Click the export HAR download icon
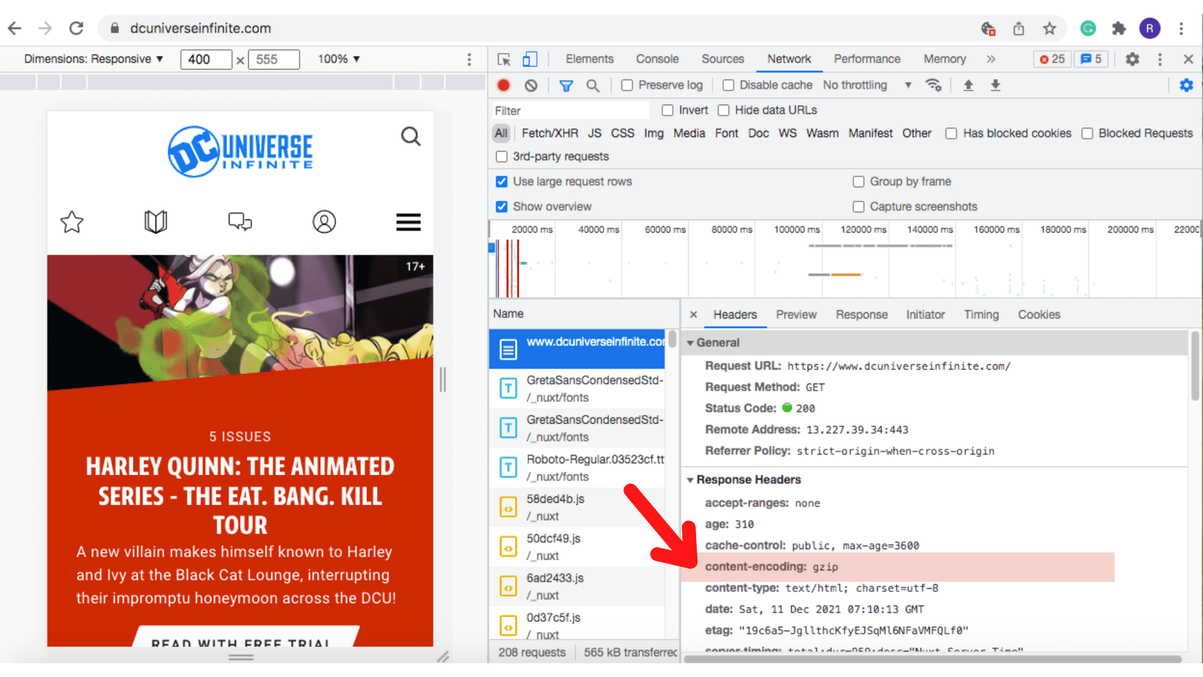The image size is (1203, 677). point(995,85)
